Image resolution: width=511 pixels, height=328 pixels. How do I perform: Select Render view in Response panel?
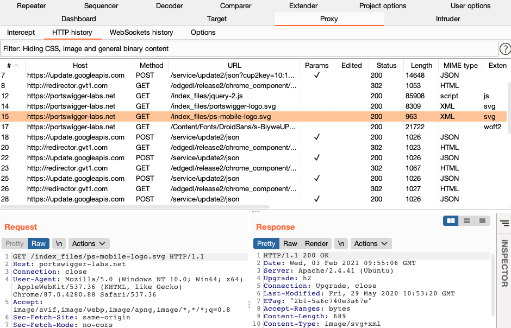316,244
